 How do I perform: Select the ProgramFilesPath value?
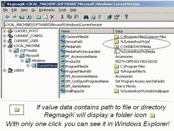point(79,71)
